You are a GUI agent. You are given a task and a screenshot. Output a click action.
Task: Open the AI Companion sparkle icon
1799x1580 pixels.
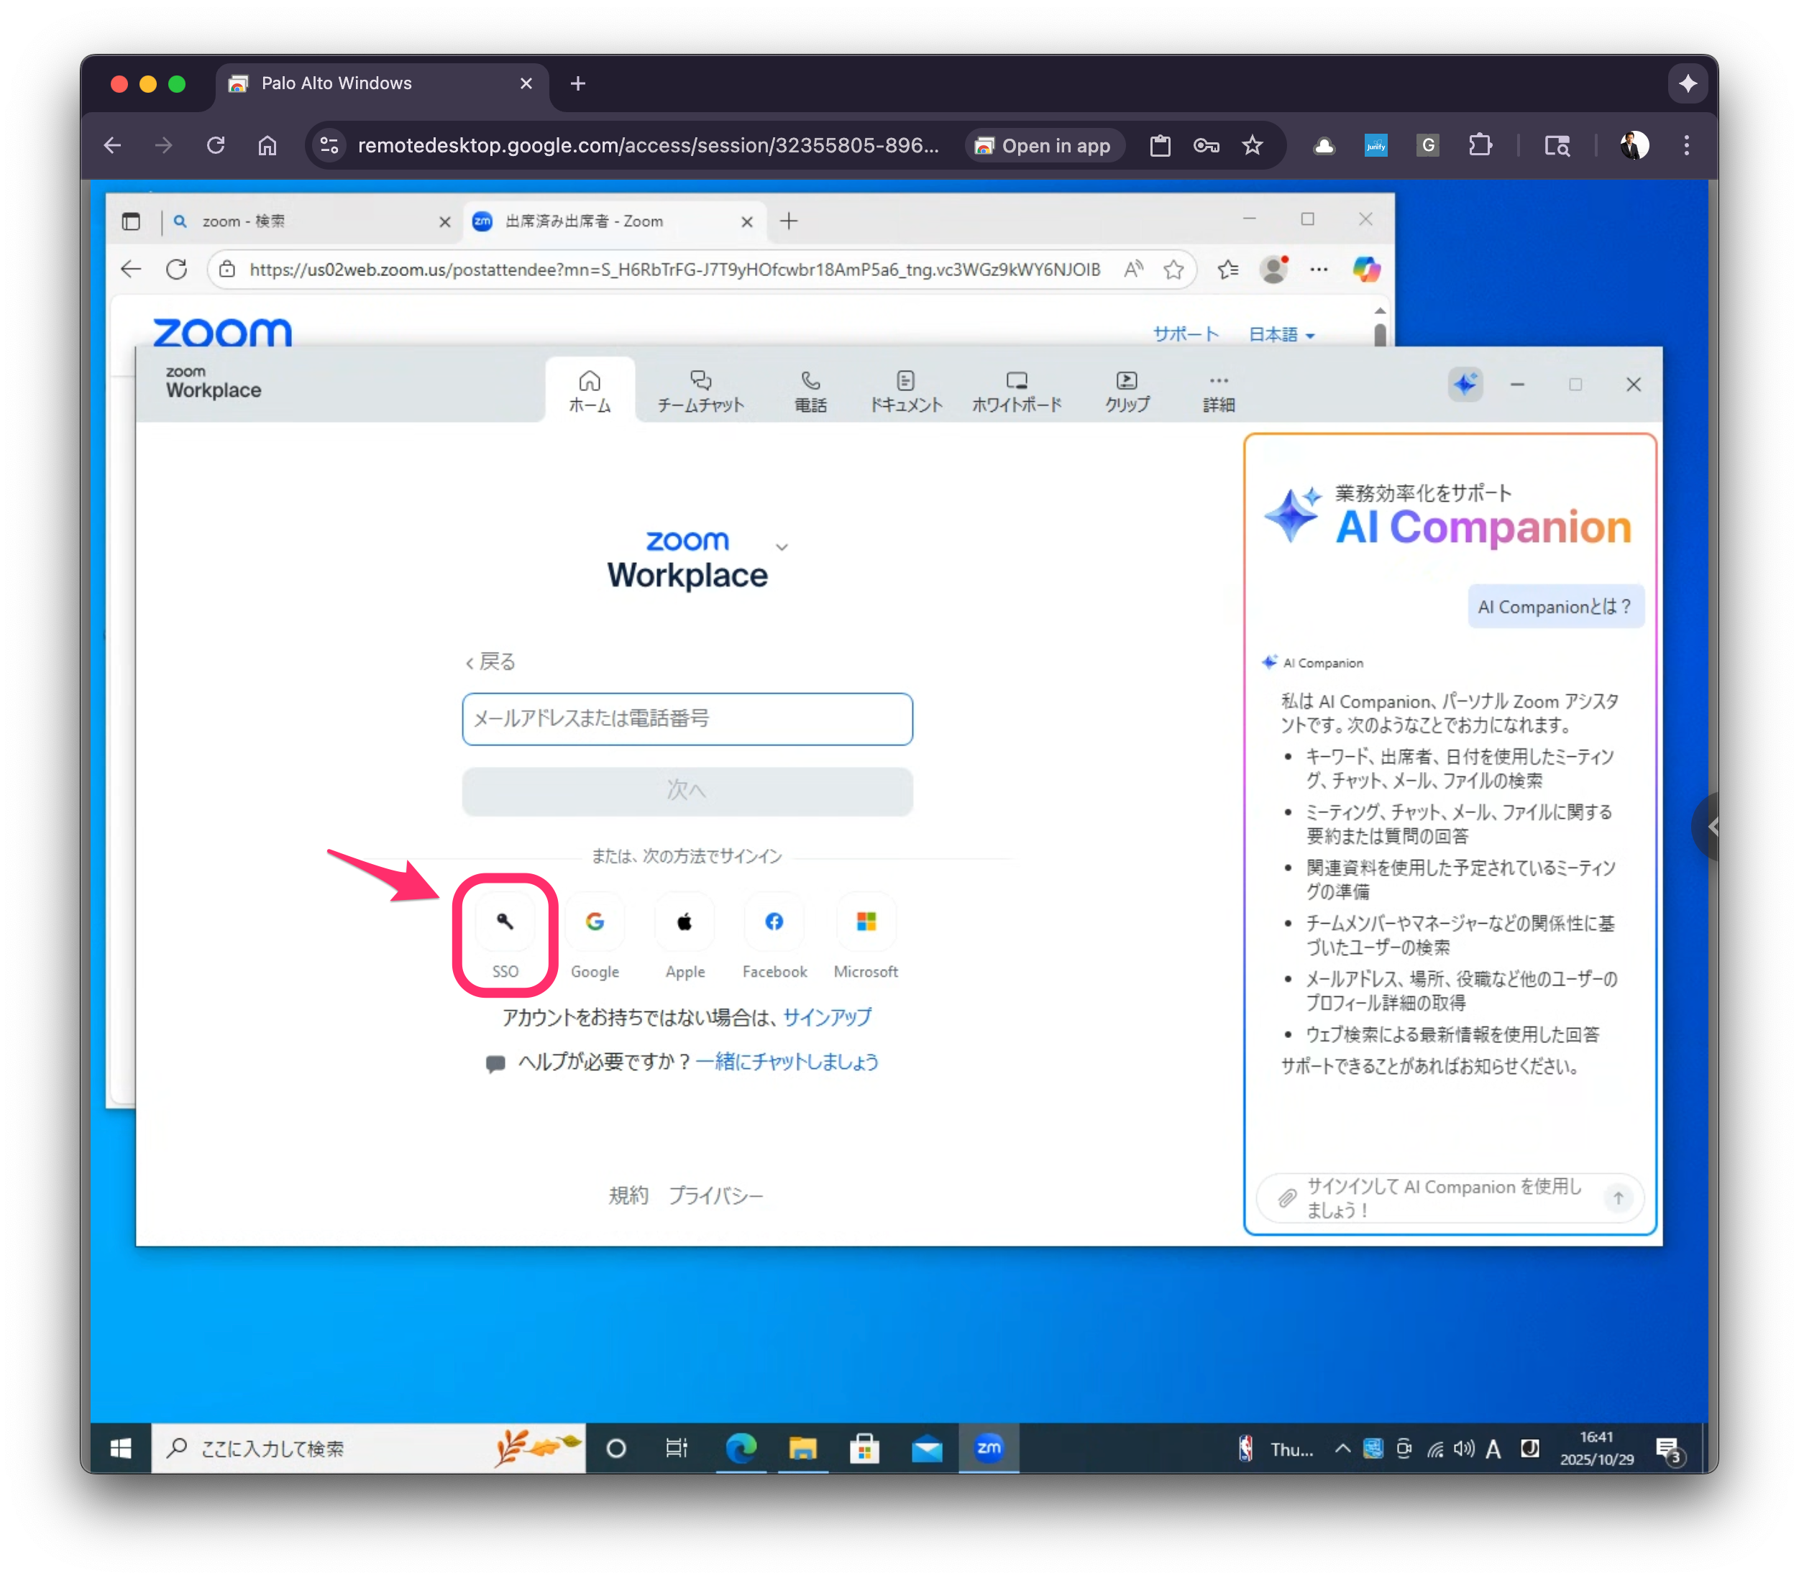1465,385
